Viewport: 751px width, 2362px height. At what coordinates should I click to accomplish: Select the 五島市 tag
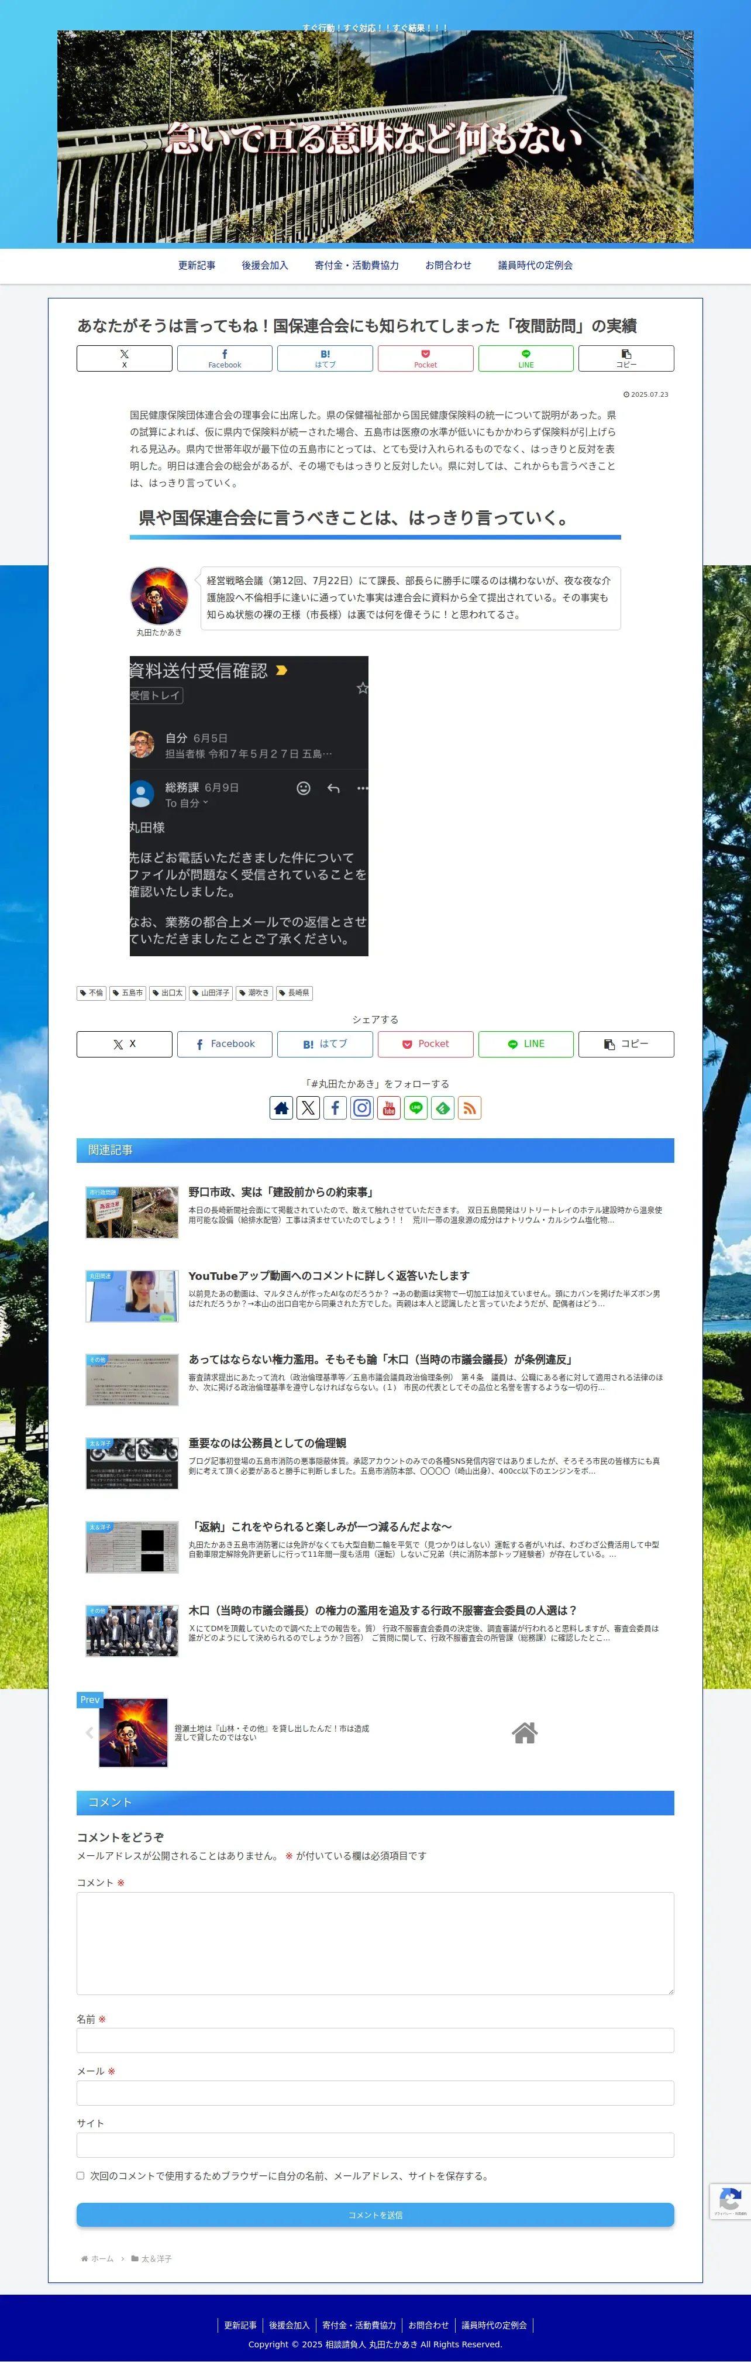coord(128,992)
